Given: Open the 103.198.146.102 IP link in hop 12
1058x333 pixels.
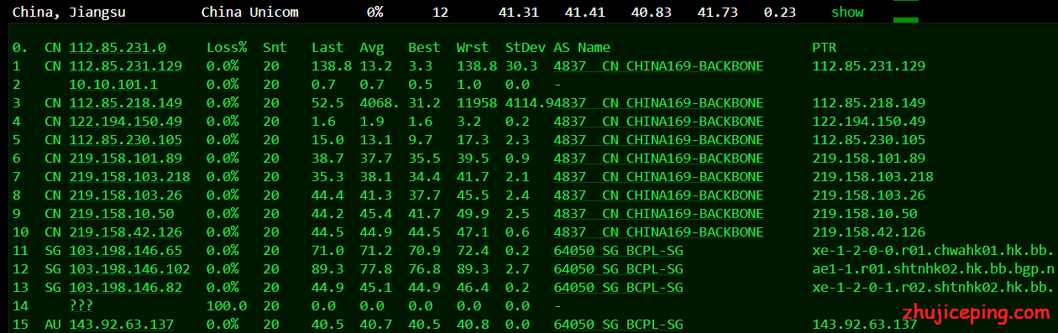Looking at the screenshot, I should pyautogui.click(x=129, y=269).
